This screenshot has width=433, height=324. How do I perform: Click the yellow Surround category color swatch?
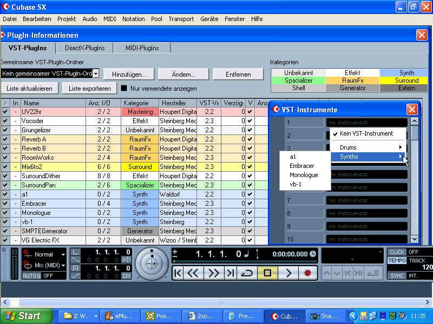(406, 80)
